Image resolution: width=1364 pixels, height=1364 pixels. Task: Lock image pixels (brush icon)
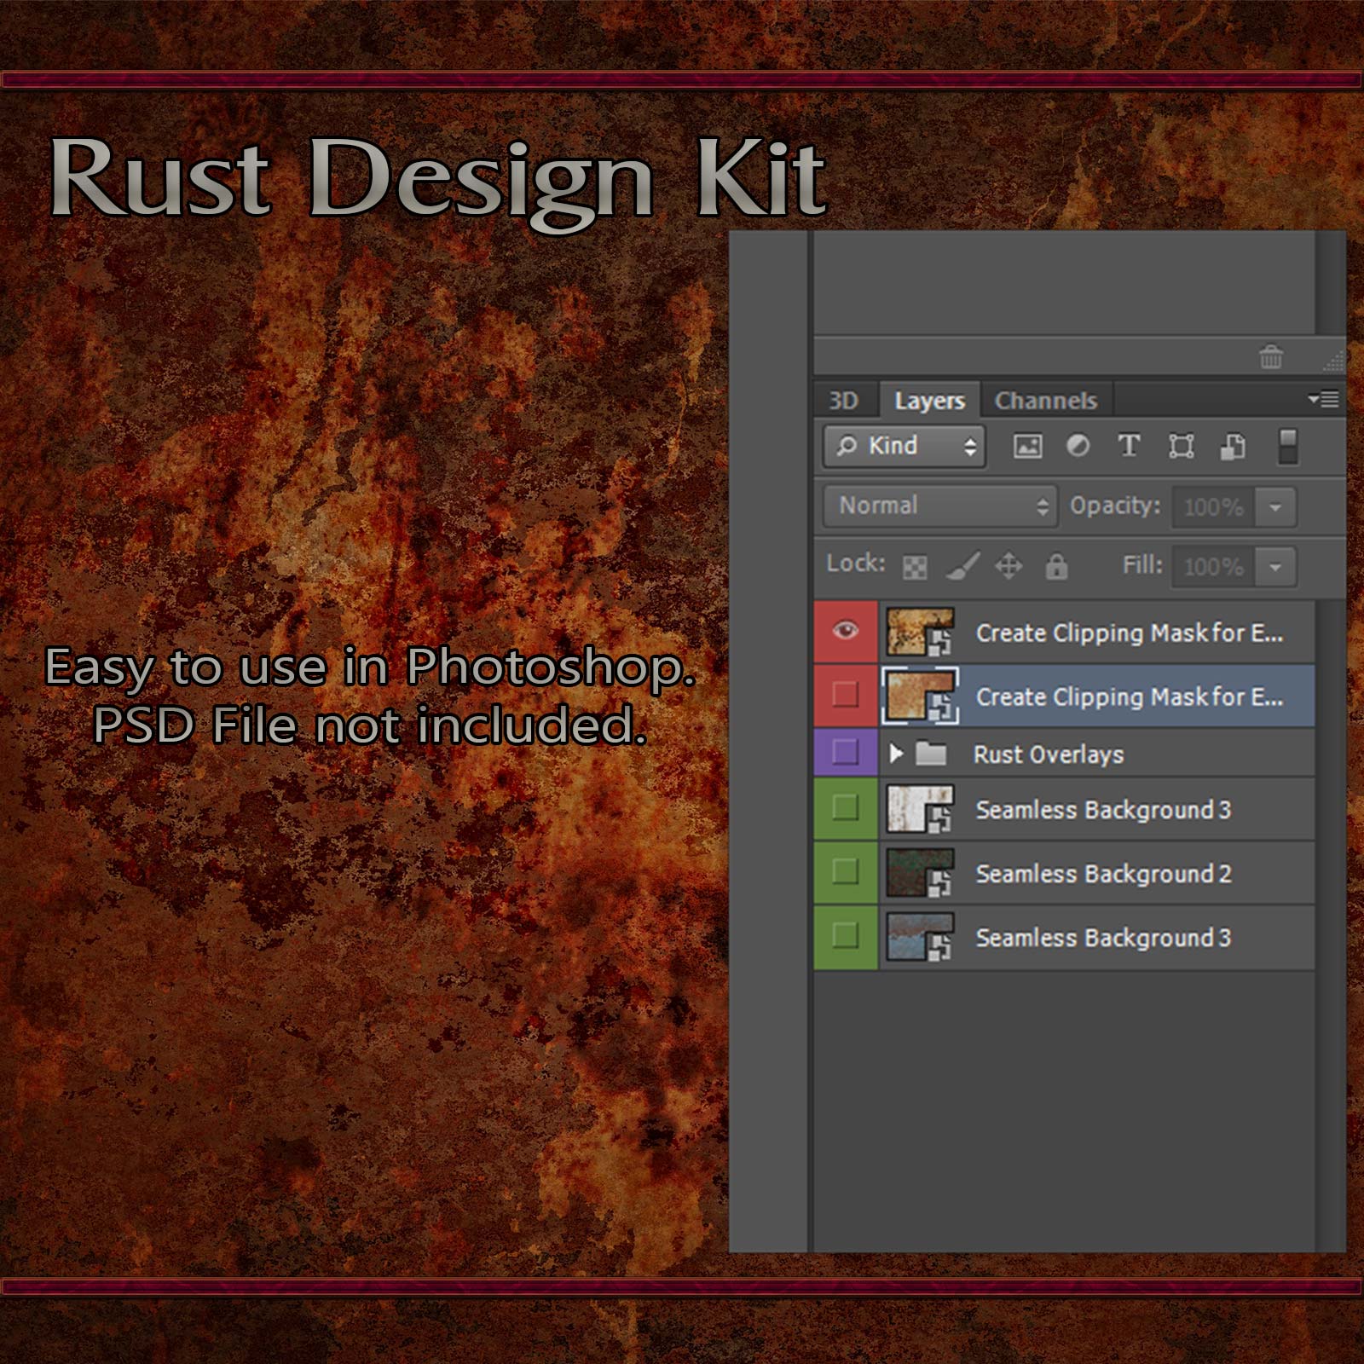coord(962,566)
